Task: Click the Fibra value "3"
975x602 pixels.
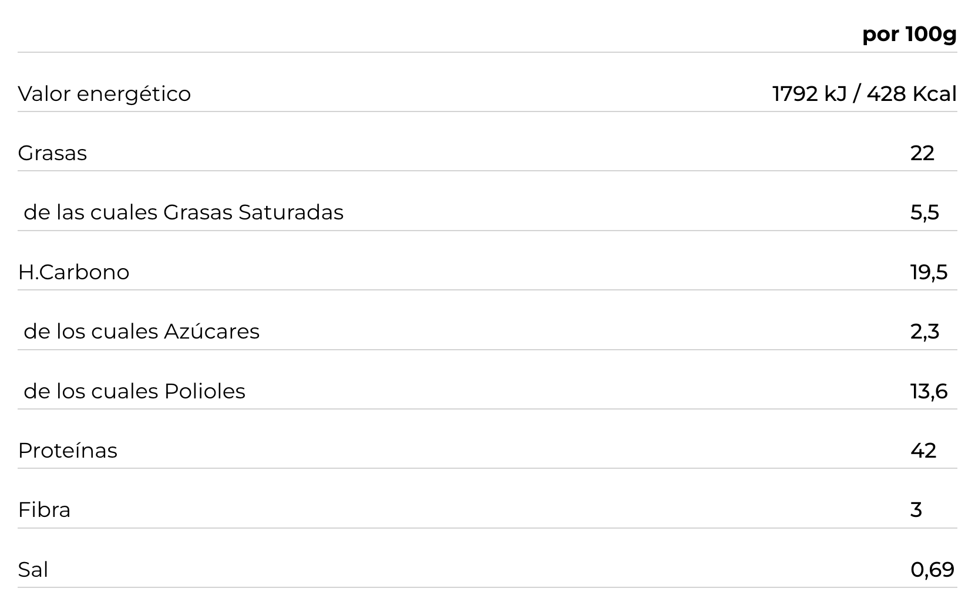Action: 916,510
